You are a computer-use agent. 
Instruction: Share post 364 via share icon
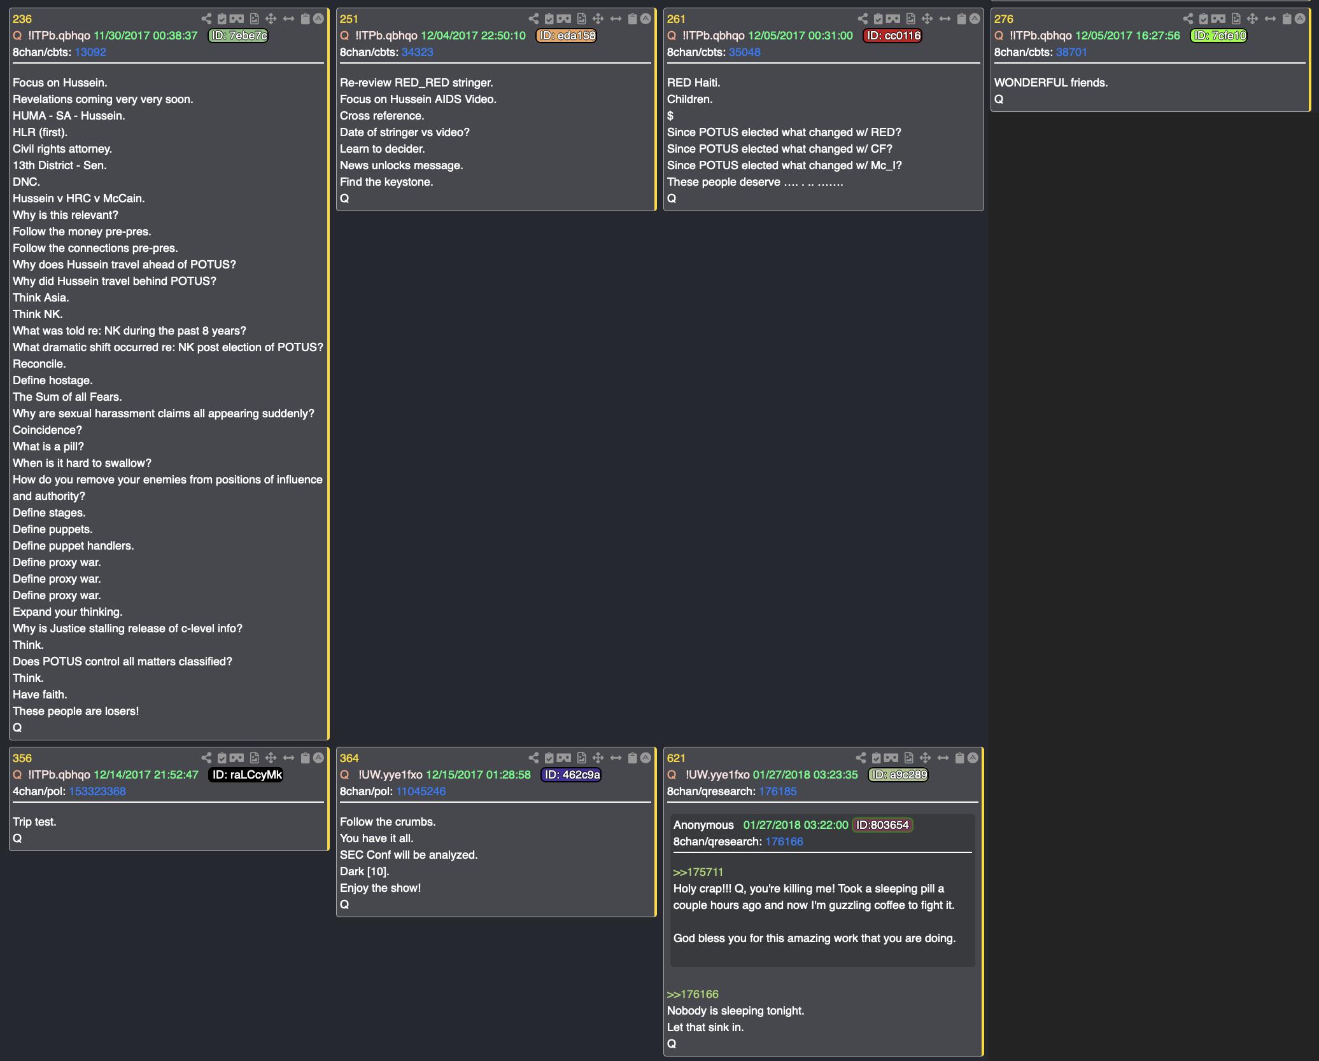point(533,758)
